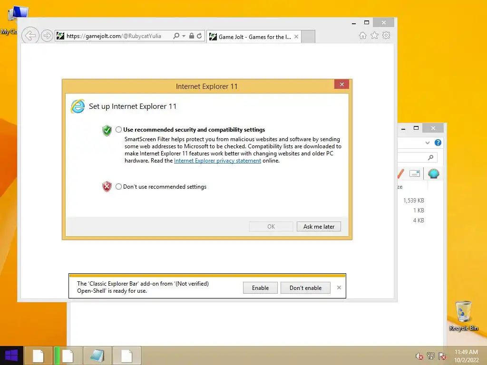Screen dimensions: 487x365
Task: Click the shell icon in Explorer toolbar
Action: [434, 173]
